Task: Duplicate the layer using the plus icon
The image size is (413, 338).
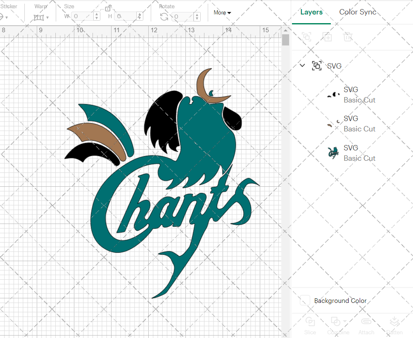Action: point(328,37)
